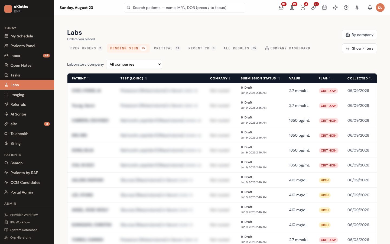The width and height of the screenshot is (390, 244).
Task: Sort table by Collected column
Action: 360,78
